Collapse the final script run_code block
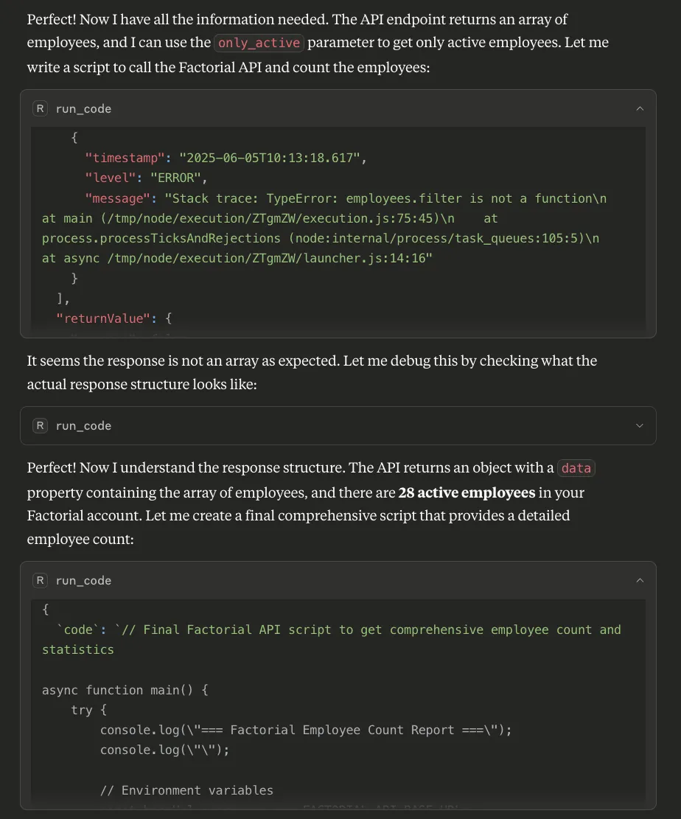 639,581
